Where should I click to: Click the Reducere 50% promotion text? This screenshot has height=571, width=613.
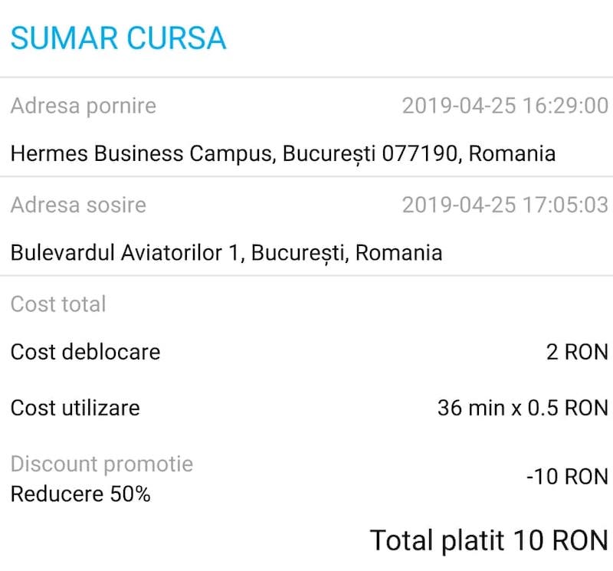80,494
